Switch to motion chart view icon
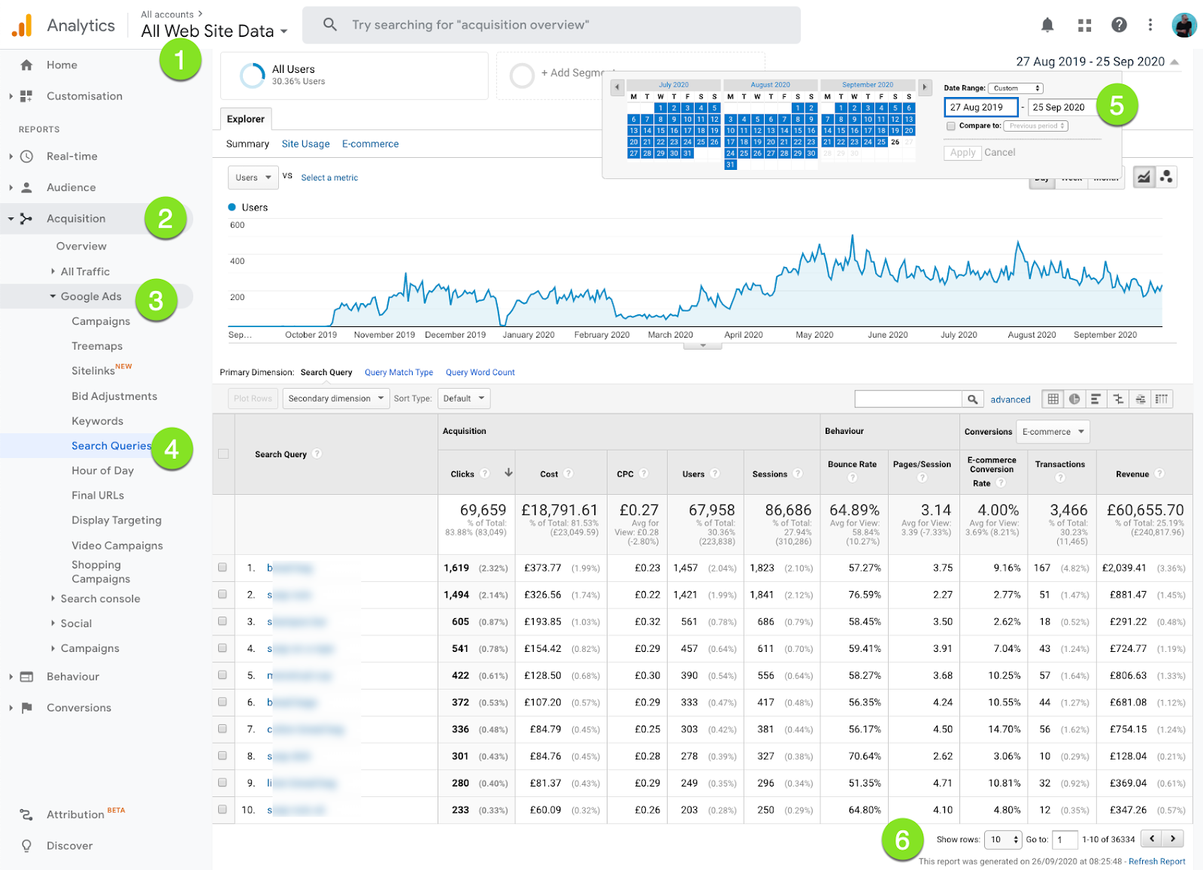 pyautogui.click(x=1166, y=177)
